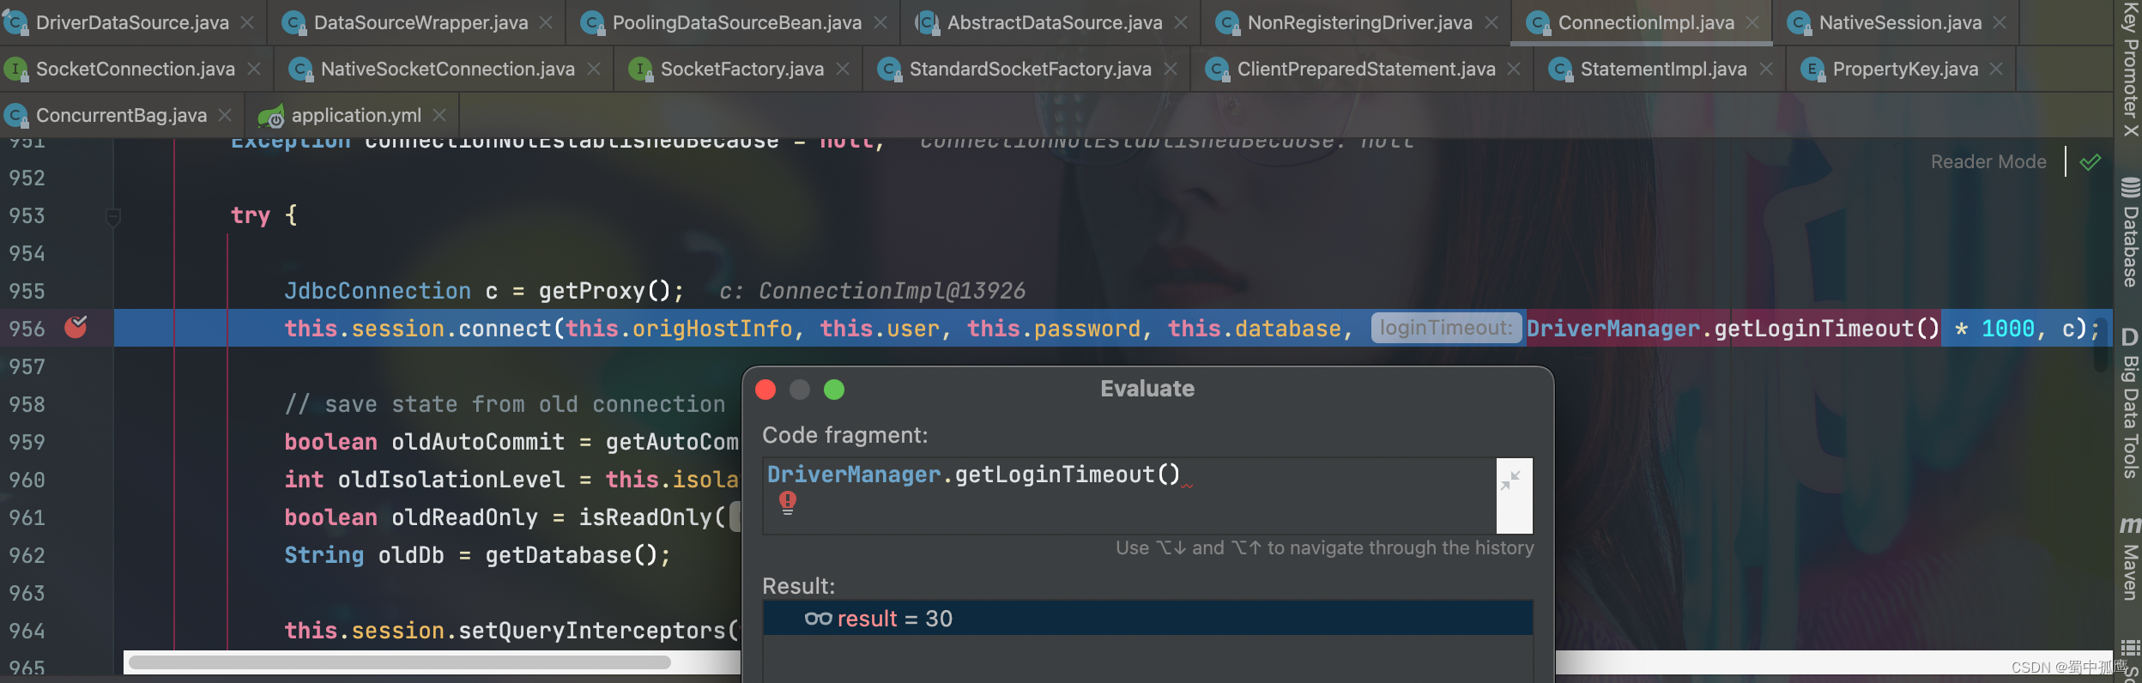Open the Database tool window
This screenshot has height=683, width=2142.
2130,232
